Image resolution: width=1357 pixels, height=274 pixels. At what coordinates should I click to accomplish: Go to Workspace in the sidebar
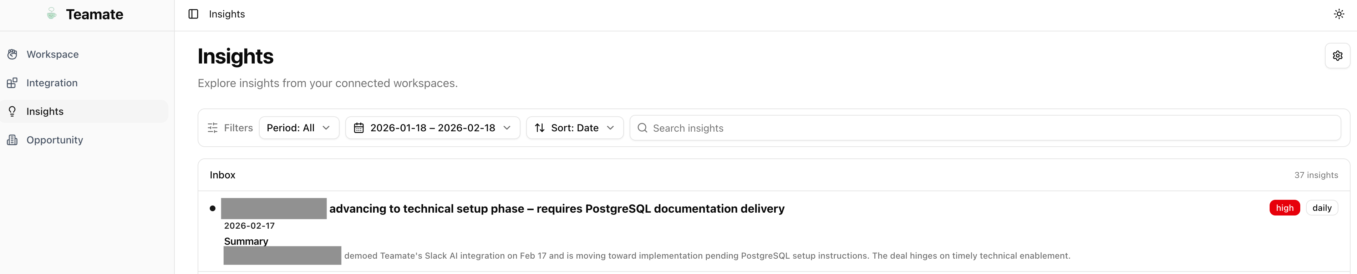click(52, 54)
